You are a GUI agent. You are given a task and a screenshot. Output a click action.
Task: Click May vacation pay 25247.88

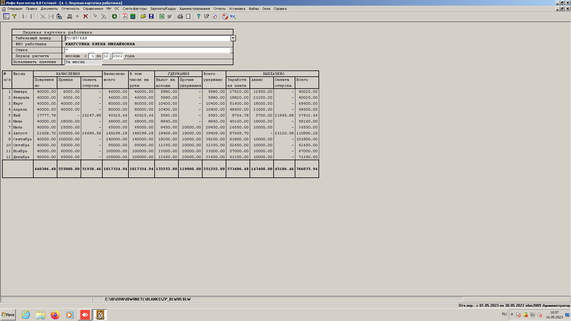pos(92,115)
